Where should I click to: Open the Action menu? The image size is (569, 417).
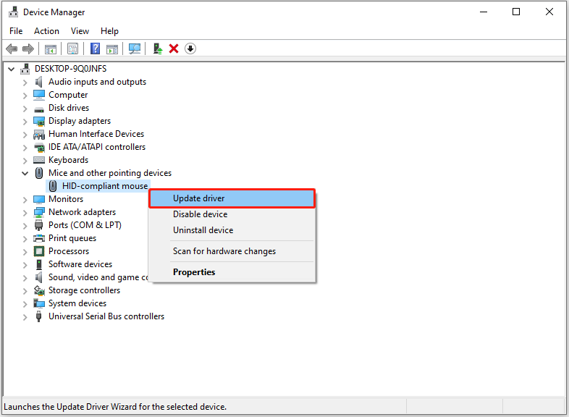point(46,31)
